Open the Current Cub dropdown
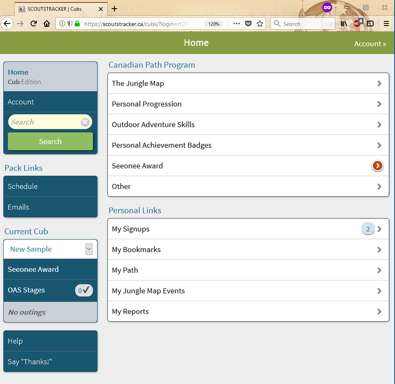Screen dimensions: 395x384 tap(89, 249)
